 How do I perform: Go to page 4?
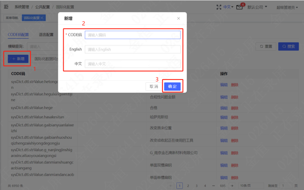pyautogui.click(x=205, y=186)
